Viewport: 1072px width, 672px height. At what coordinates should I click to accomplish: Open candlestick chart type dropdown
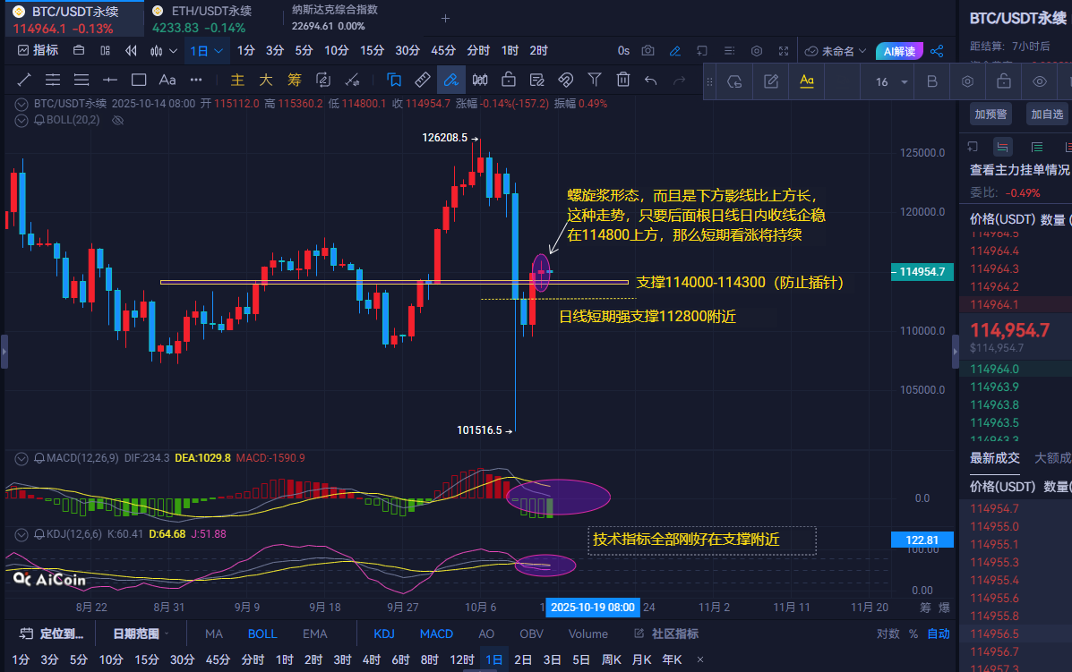click(163, 50)
